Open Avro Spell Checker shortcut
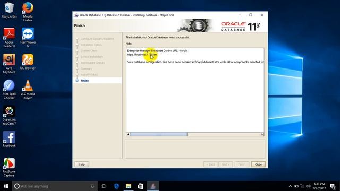340x191 pixels. click(9, 90)
